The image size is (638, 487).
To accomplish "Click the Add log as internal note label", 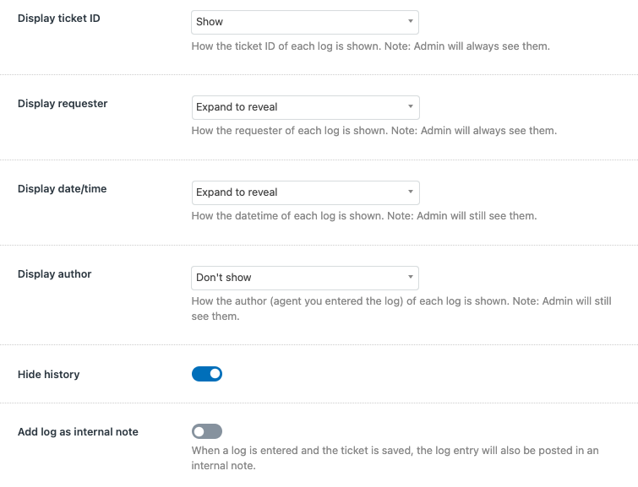I will [78, 431].
